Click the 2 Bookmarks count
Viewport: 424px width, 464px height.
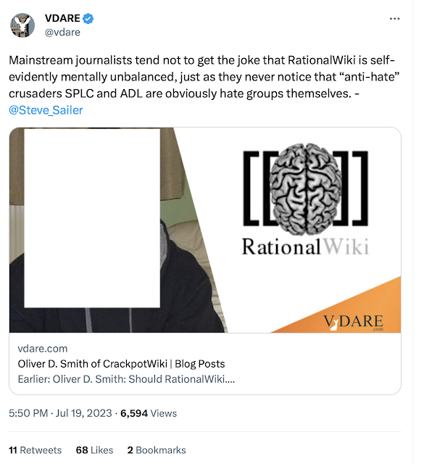157,450
